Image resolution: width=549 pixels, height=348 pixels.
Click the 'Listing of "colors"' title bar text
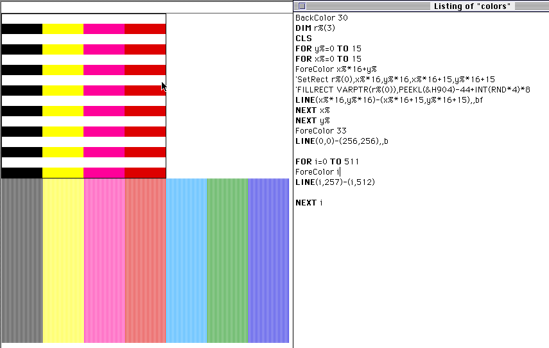click(x=471, y=6)
